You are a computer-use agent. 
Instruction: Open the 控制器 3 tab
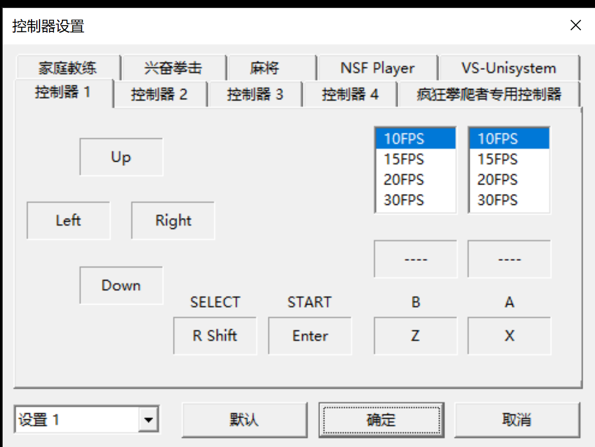tap(255, 94)
